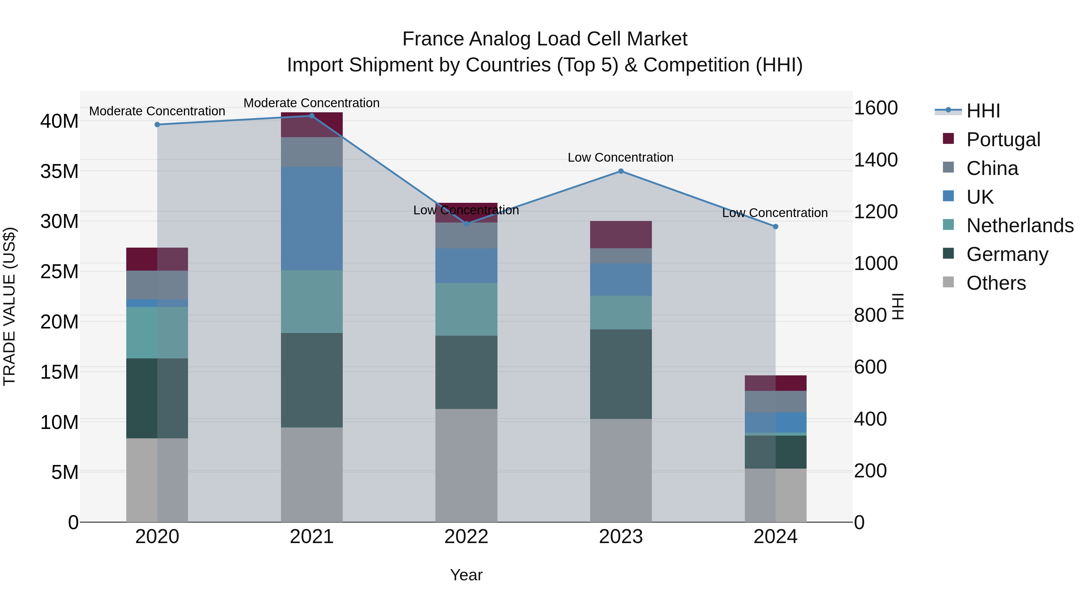The image size is (1090, 613).
Task: Click the 2023 Portugal bar segment
Action: pos(621,235)
